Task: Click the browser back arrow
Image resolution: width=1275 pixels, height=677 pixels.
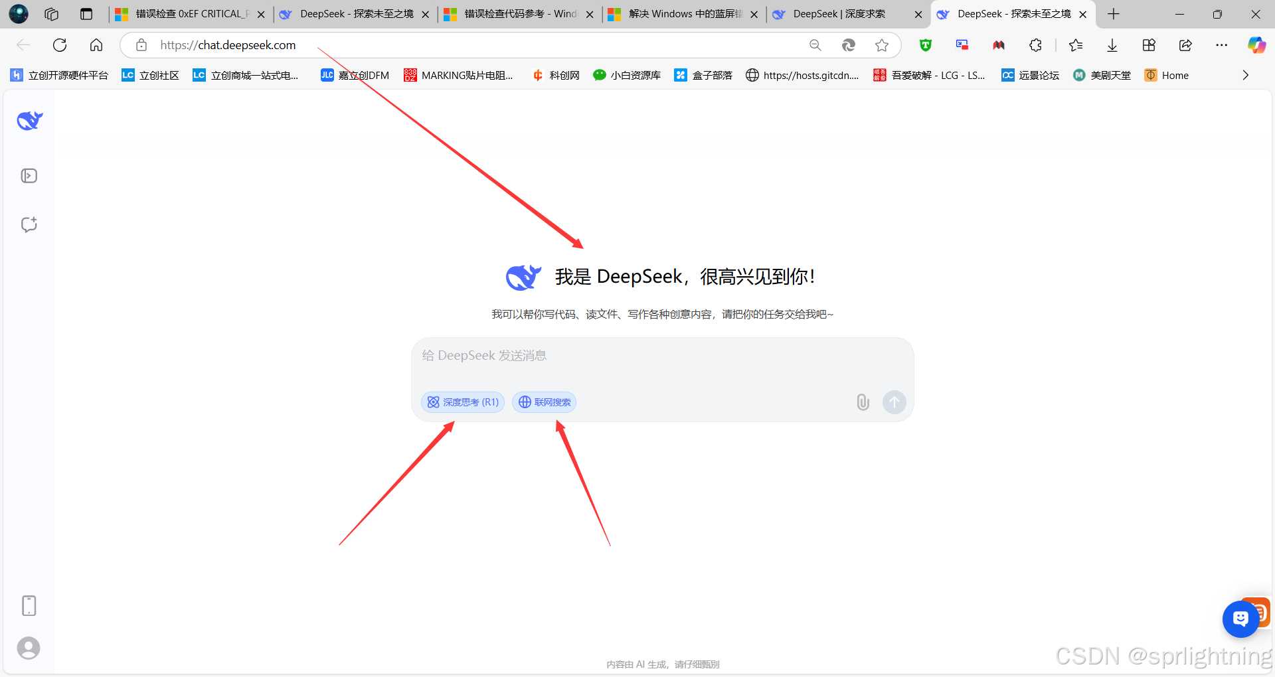Action: coord(23,45)
